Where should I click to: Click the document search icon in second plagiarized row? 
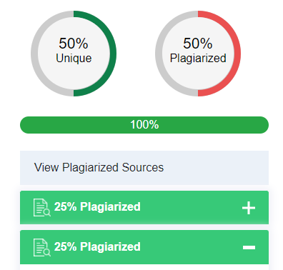(42, 247)
